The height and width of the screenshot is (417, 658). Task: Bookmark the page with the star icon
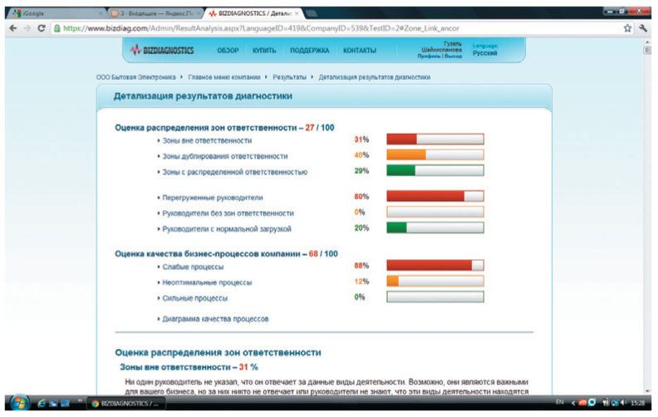coord(627,27)
